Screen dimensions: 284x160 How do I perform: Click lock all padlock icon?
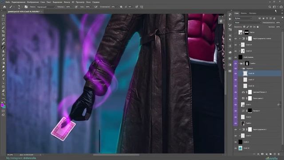[258, 27]
